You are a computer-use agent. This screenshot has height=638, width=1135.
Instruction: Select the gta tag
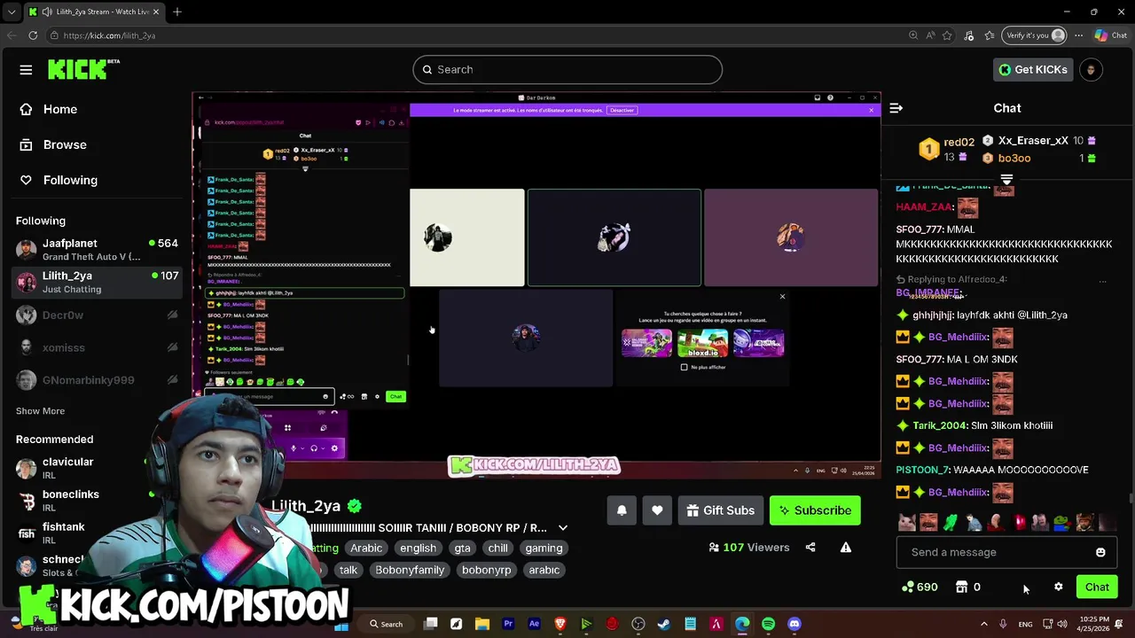click(463, 549)
